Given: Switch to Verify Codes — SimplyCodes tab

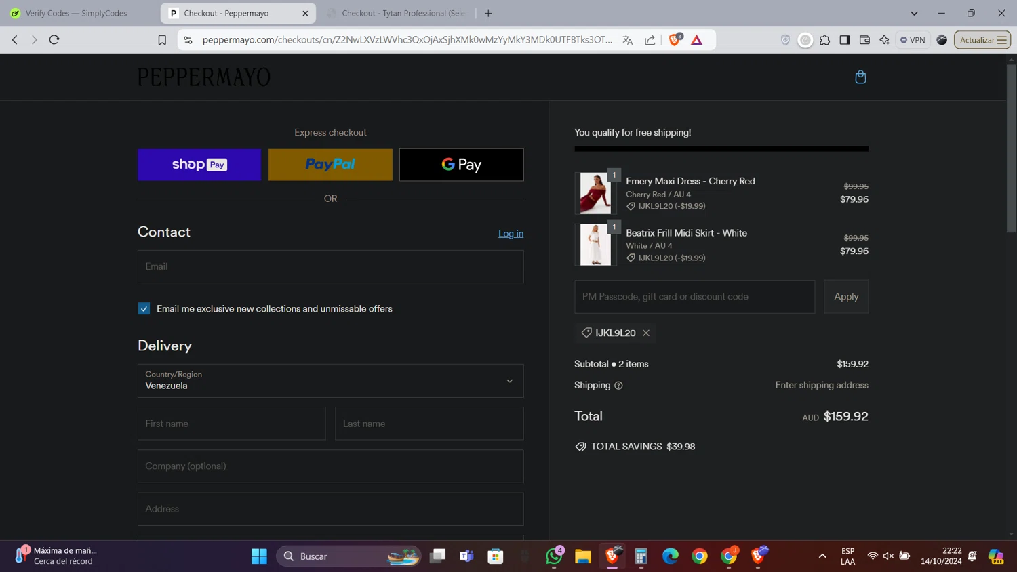Looking at the screenshot, I should tap(78, 13).
